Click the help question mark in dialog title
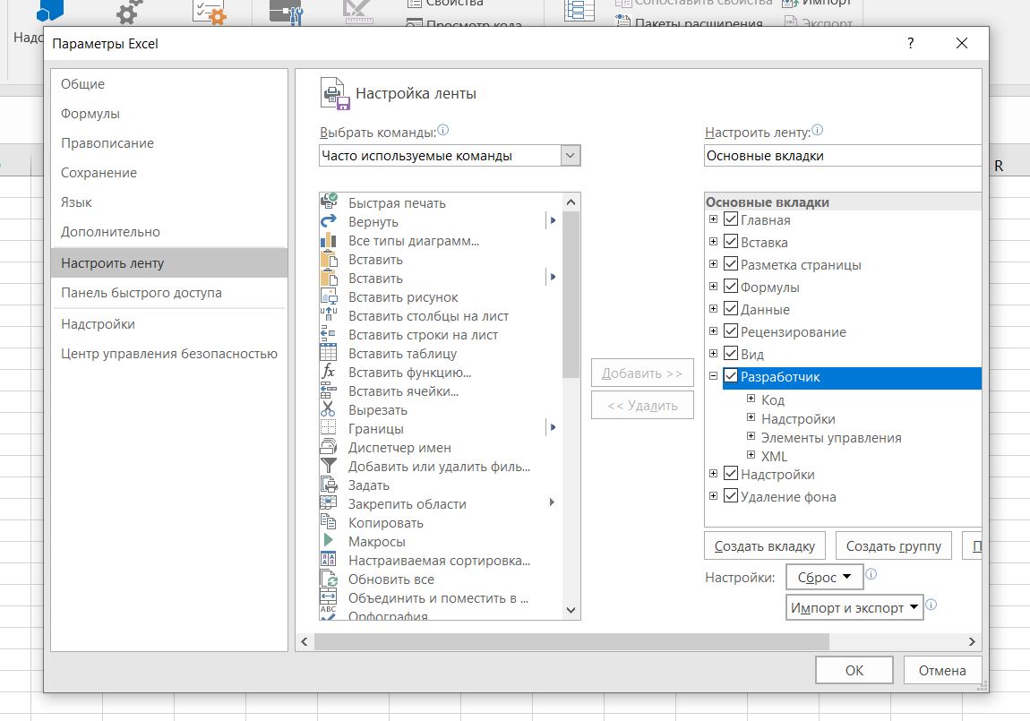The width and height of the screenshot is (1030, 721). [911, 43]
